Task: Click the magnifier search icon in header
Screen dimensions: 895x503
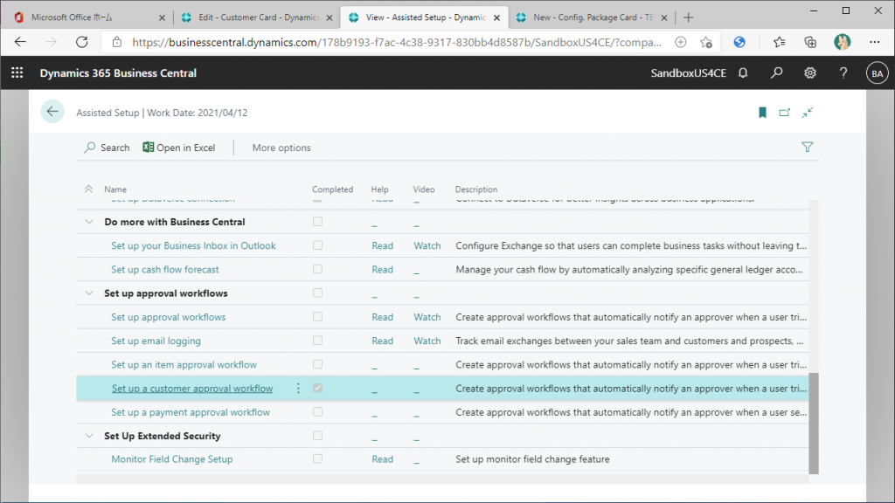Action: click(x=776, y=73)
